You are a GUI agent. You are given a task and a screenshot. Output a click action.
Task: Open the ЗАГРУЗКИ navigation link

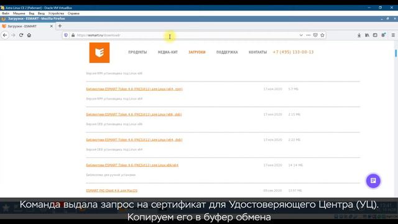click(197, 52)
